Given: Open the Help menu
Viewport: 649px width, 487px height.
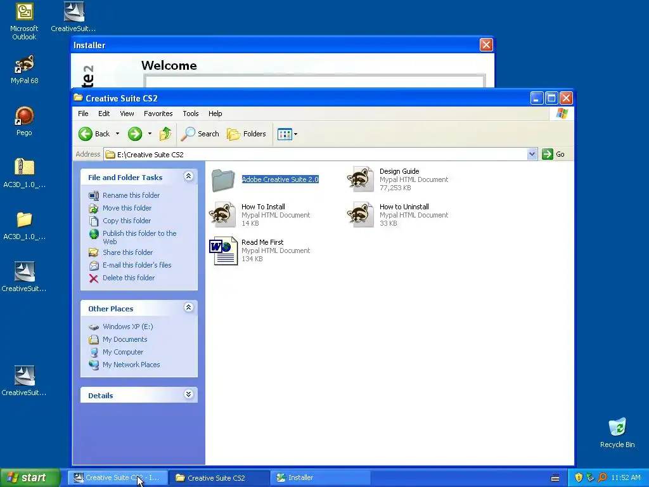Looking at the screenshot, I should (x=215, y=114).
